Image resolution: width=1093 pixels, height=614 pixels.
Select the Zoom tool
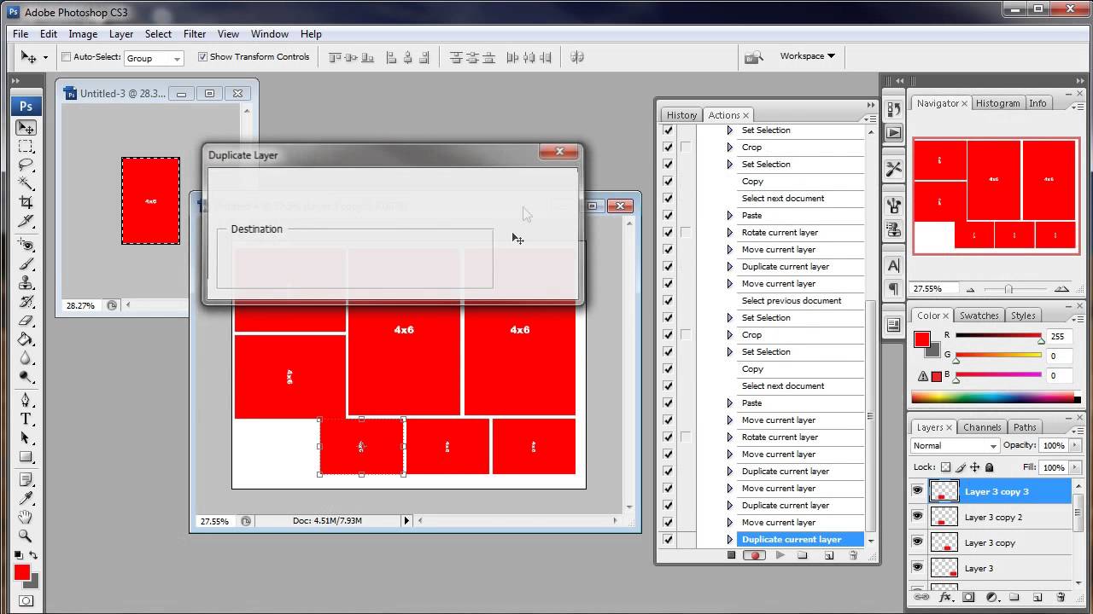tap(26, 536)
